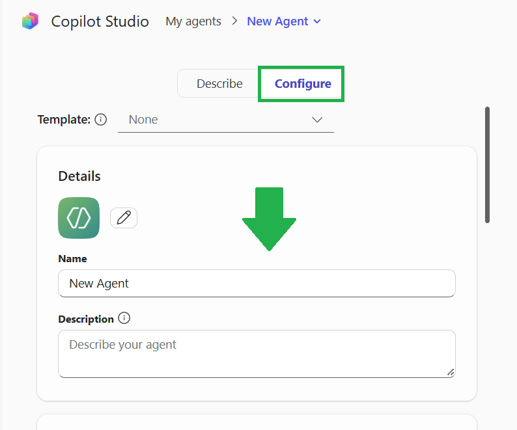Go to My agents breadcrumb

click(193, 21)
